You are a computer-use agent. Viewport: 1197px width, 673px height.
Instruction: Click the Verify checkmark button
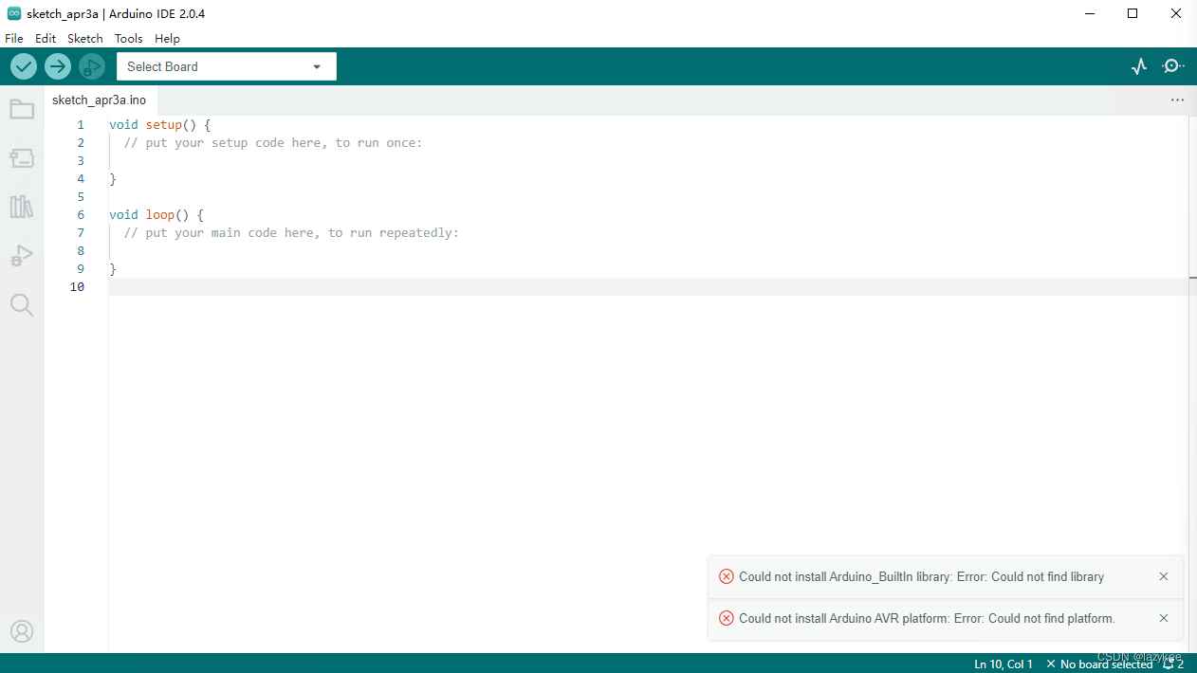pyautogui.click(x=24, y=66)
